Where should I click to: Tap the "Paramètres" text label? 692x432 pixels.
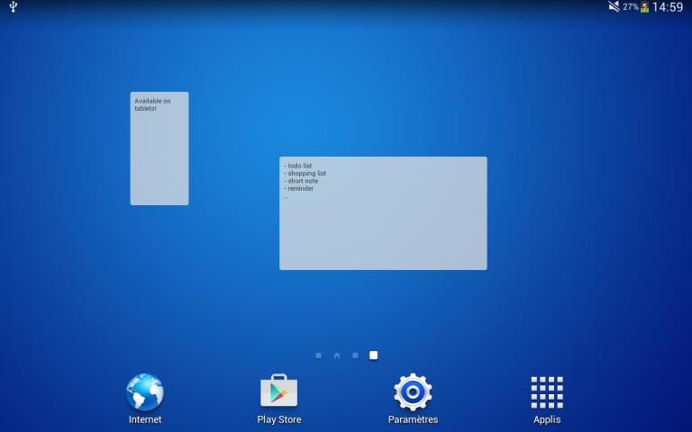click(413, 419)
